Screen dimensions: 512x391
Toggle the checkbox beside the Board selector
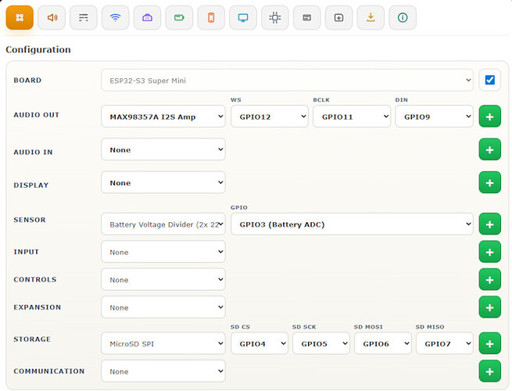pyautogui.click(x=490, y=80)
